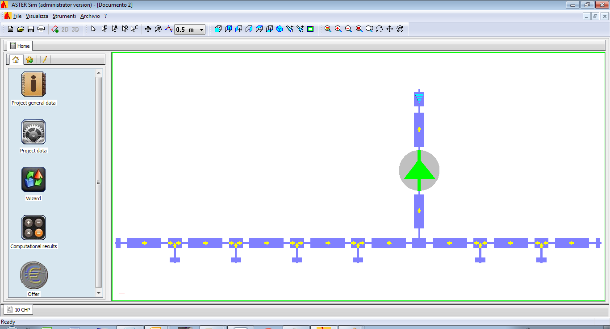Switch to the house icon panel tab
Screen dimensions: 610x329
point(16,59)
